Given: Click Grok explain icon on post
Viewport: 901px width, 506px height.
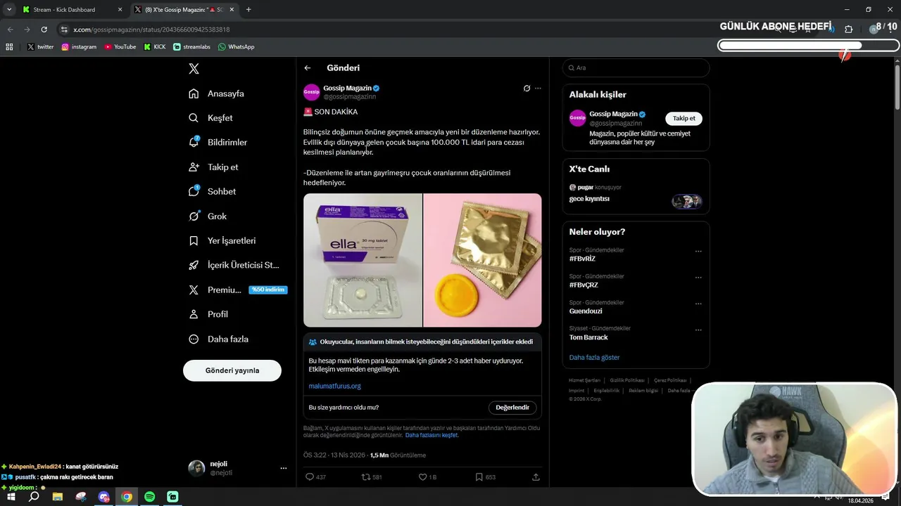Looking at the screenshot, I should (x=527, y=89).
